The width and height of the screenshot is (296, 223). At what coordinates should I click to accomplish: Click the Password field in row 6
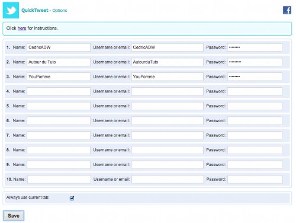coord(255,120)
